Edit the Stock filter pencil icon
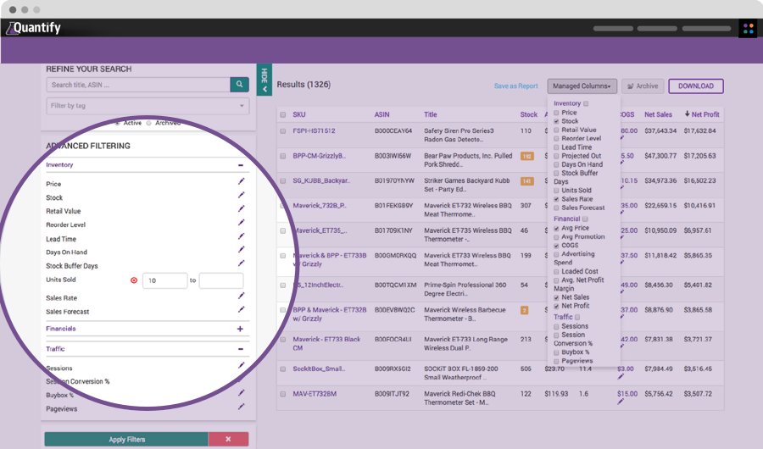The image size is (763, 449). point(241,195)
